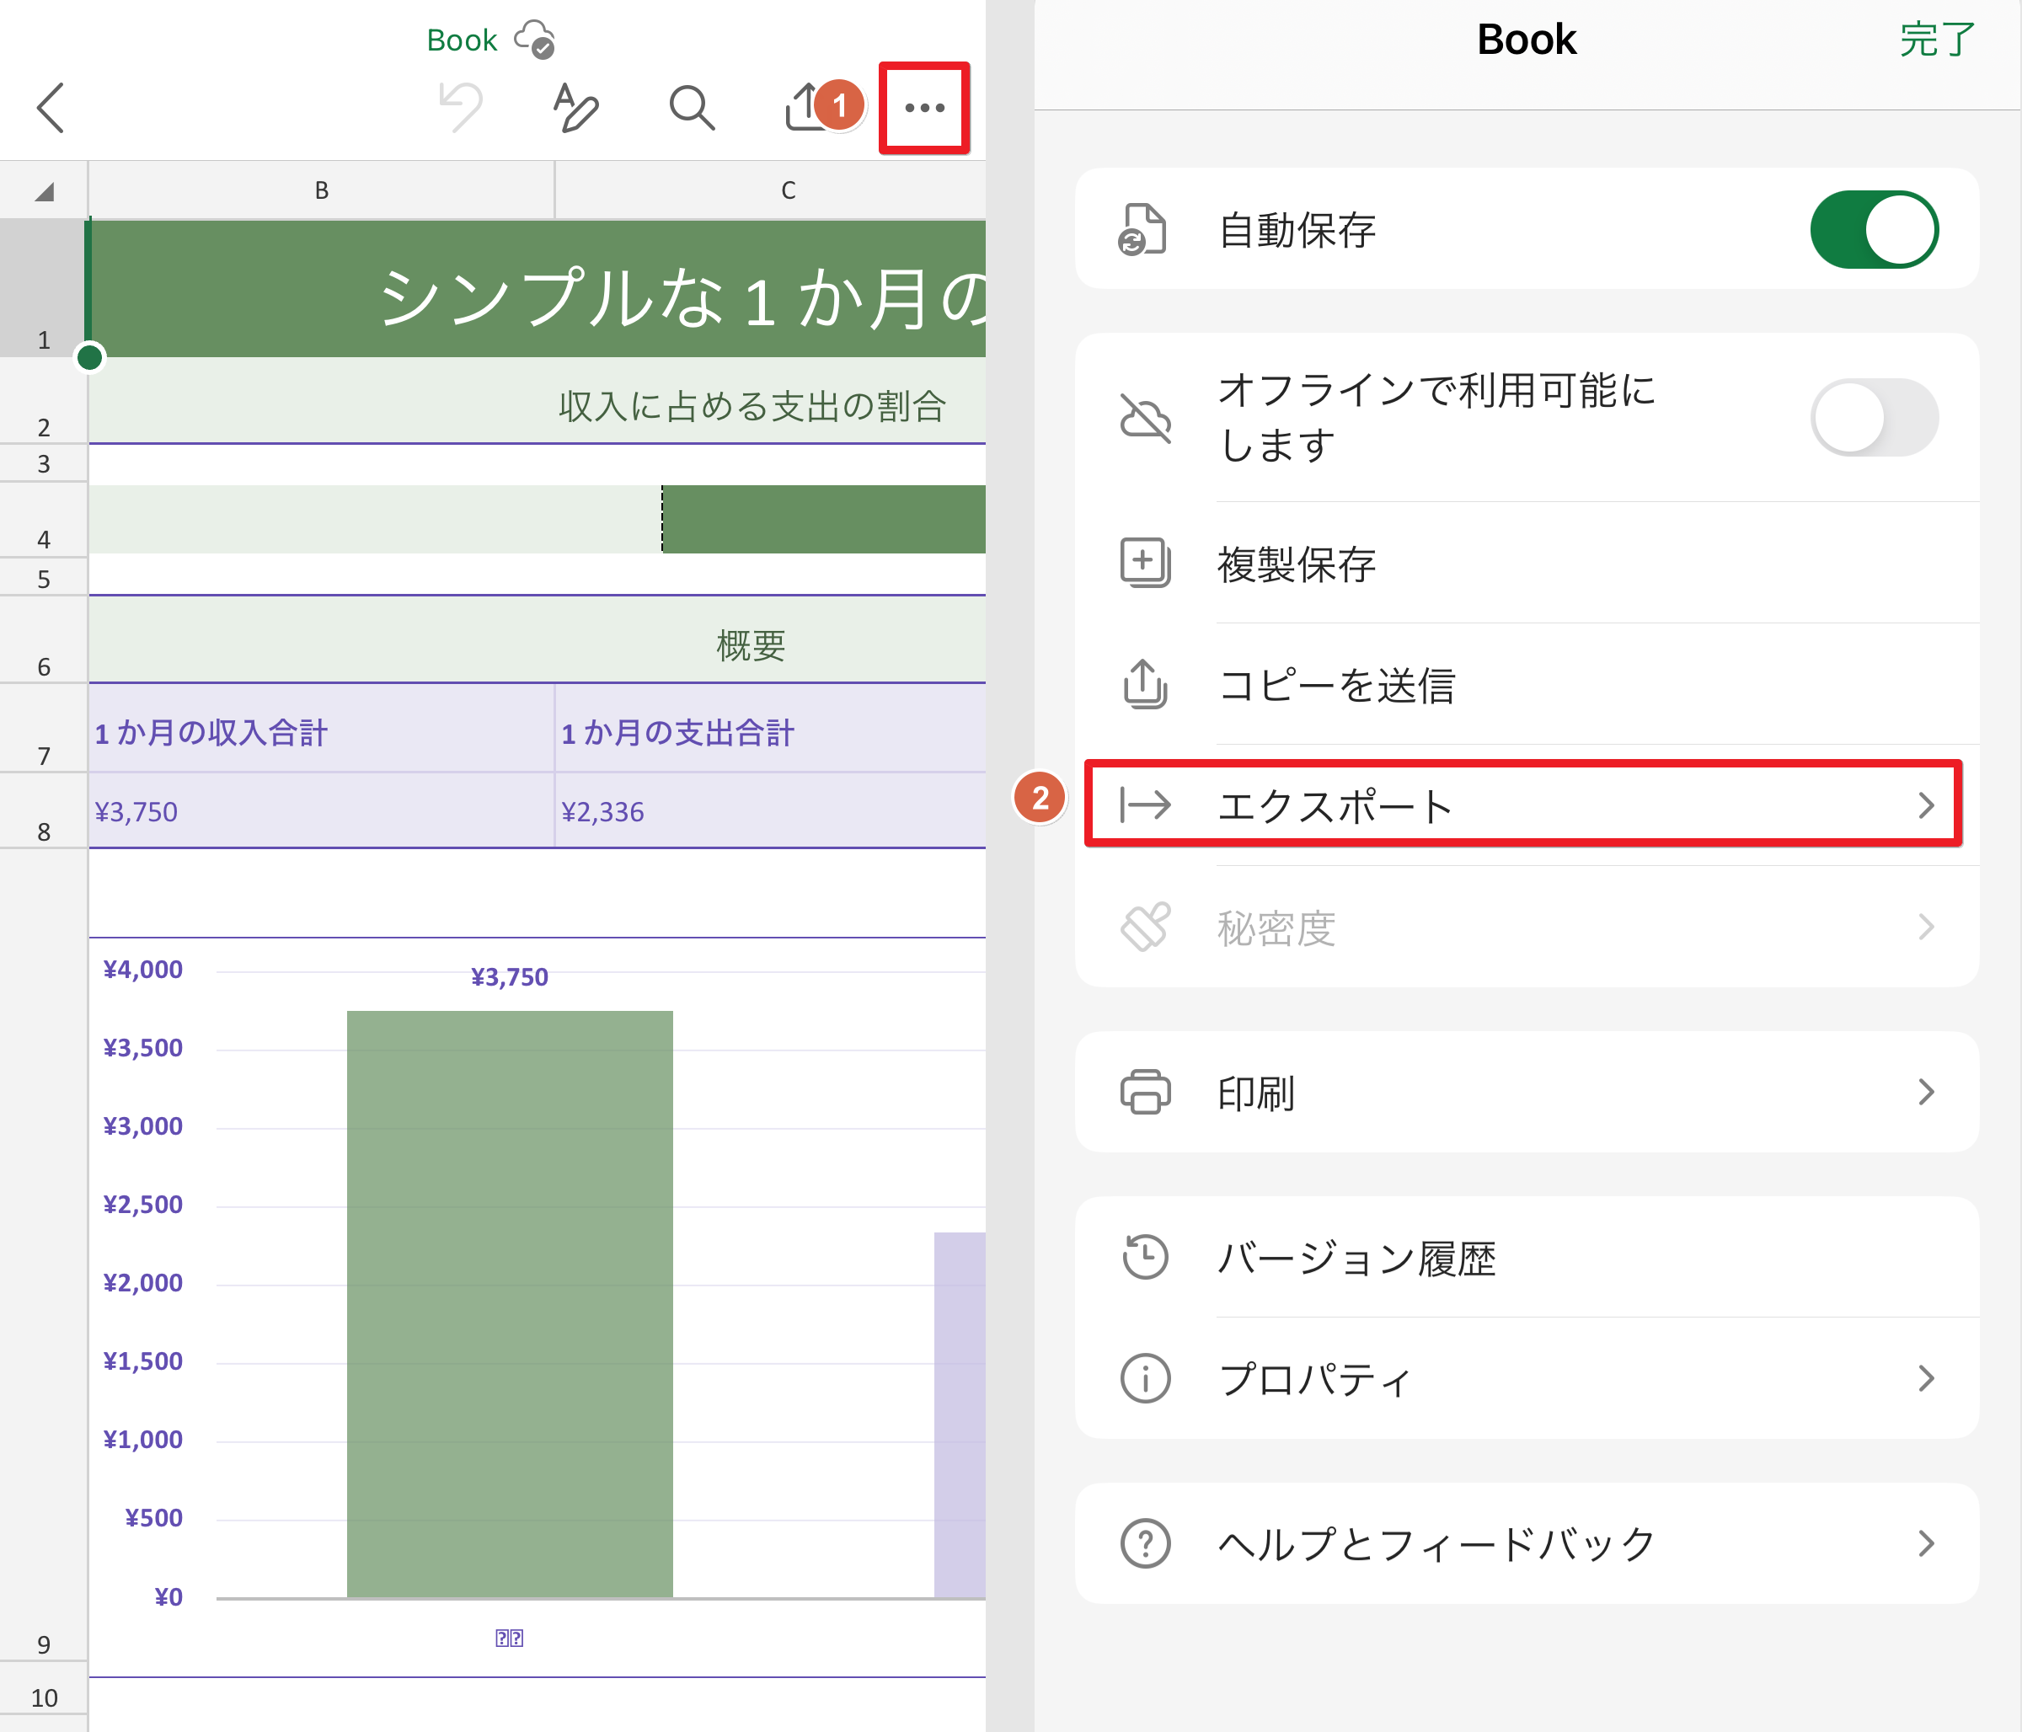Open バージョン履歴 menu item
2022x1732 pixels.
tap(1527, 1257)
